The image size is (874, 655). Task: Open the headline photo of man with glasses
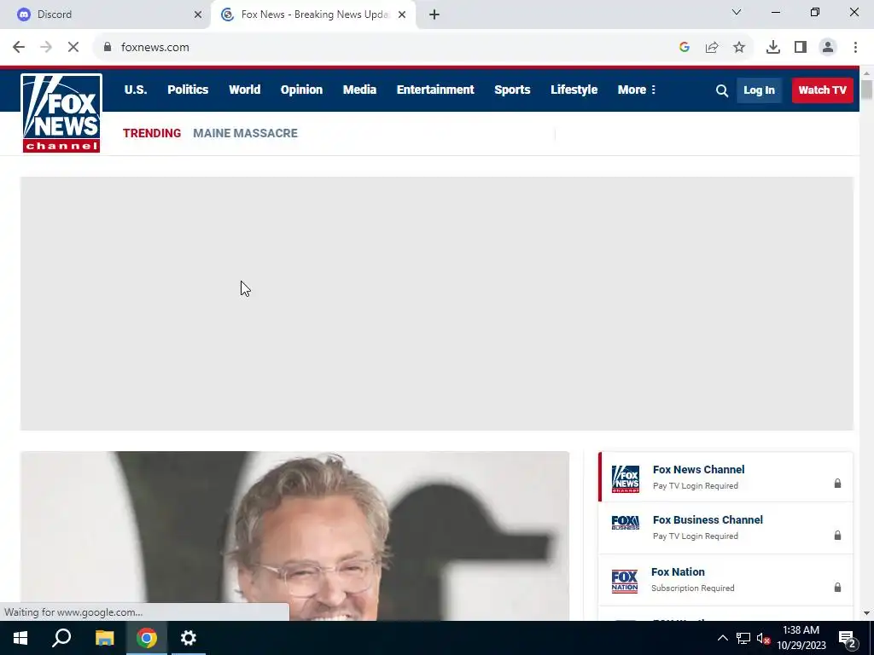[x=294, y=536]
